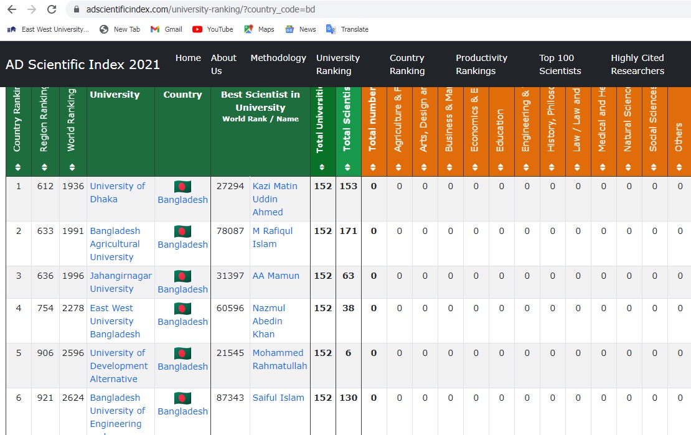
Task: Click Bangladesh link in University of Development Alternative row
Action: (183, 367)
